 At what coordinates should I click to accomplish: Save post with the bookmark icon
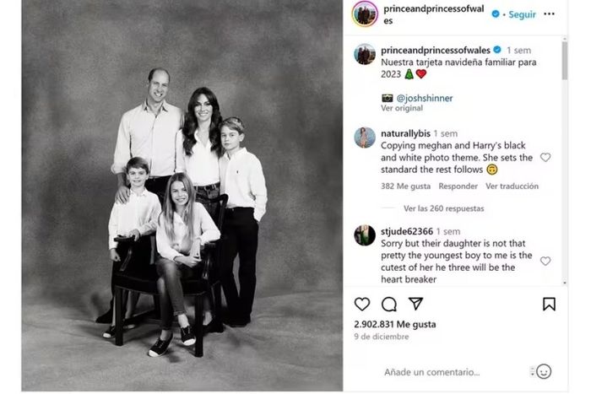pyautogui.click(x=549, y=305)
